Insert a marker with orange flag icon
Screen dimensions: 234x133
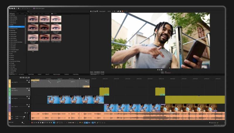tap(80, 122)
